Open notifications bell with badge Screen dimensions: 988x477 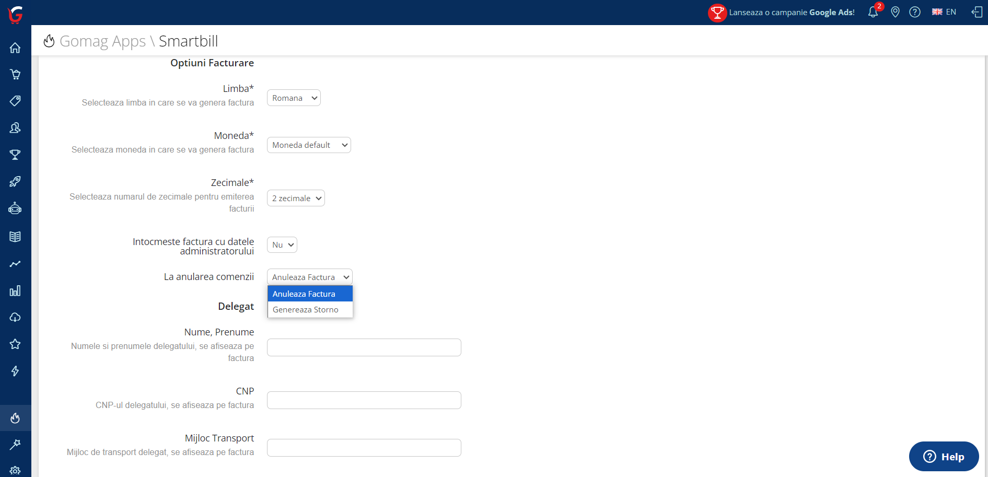pyautogui.click(x=873, y=11)
